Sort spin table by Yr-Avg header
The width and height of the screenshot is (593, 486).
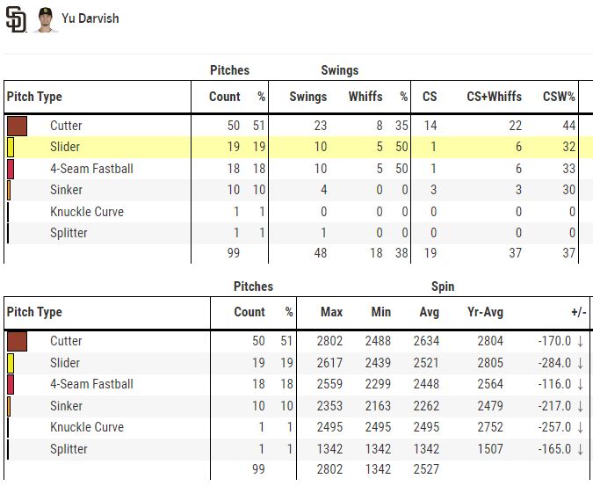pyautogui.click(x=485, y=312)
